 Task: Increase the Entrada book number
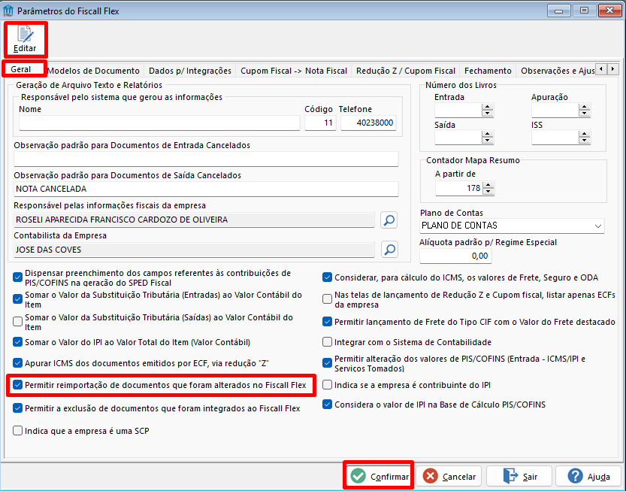(488, 107)
